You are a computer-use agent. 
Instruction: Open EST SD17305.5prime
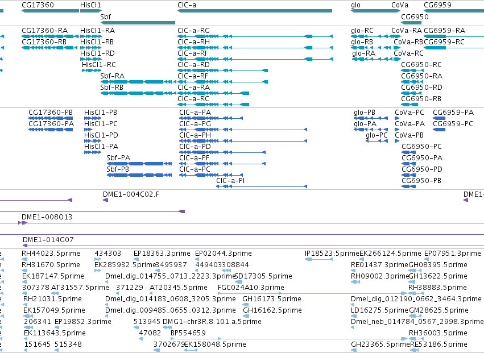[x=263, y=276]
